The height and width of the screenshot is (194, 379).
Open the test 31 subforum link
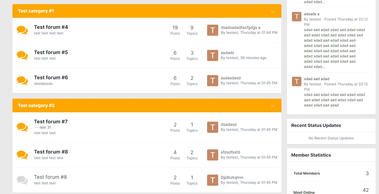click(x=45, y=127)
